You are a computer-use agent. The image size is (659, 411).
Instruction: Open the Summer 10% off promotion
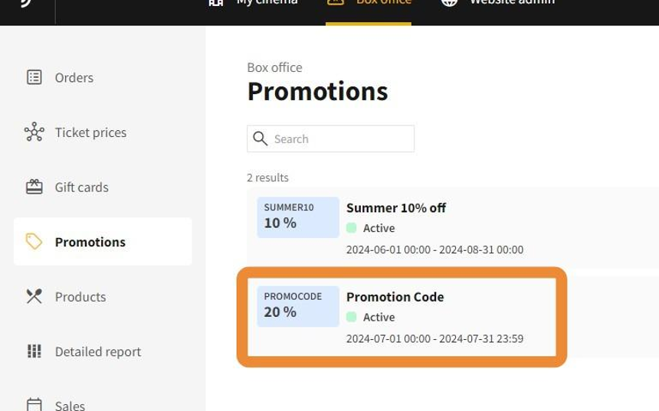tap(396, 207)
